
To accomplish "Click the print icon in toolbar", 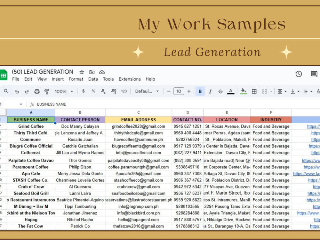I will (37, 92).
